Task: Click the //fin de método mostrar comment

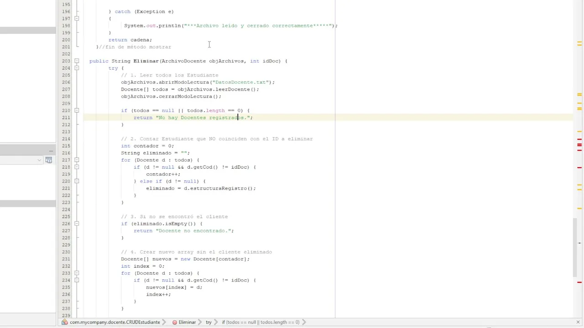Action: pos(135,47)
